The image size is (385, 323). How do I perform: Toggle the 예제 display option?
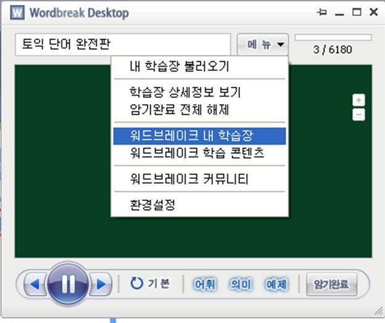click(276, 285)
